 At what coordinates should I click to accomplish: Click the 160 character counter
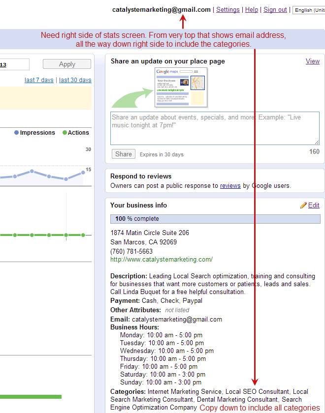pyautogui.click(x=314, y=152)
